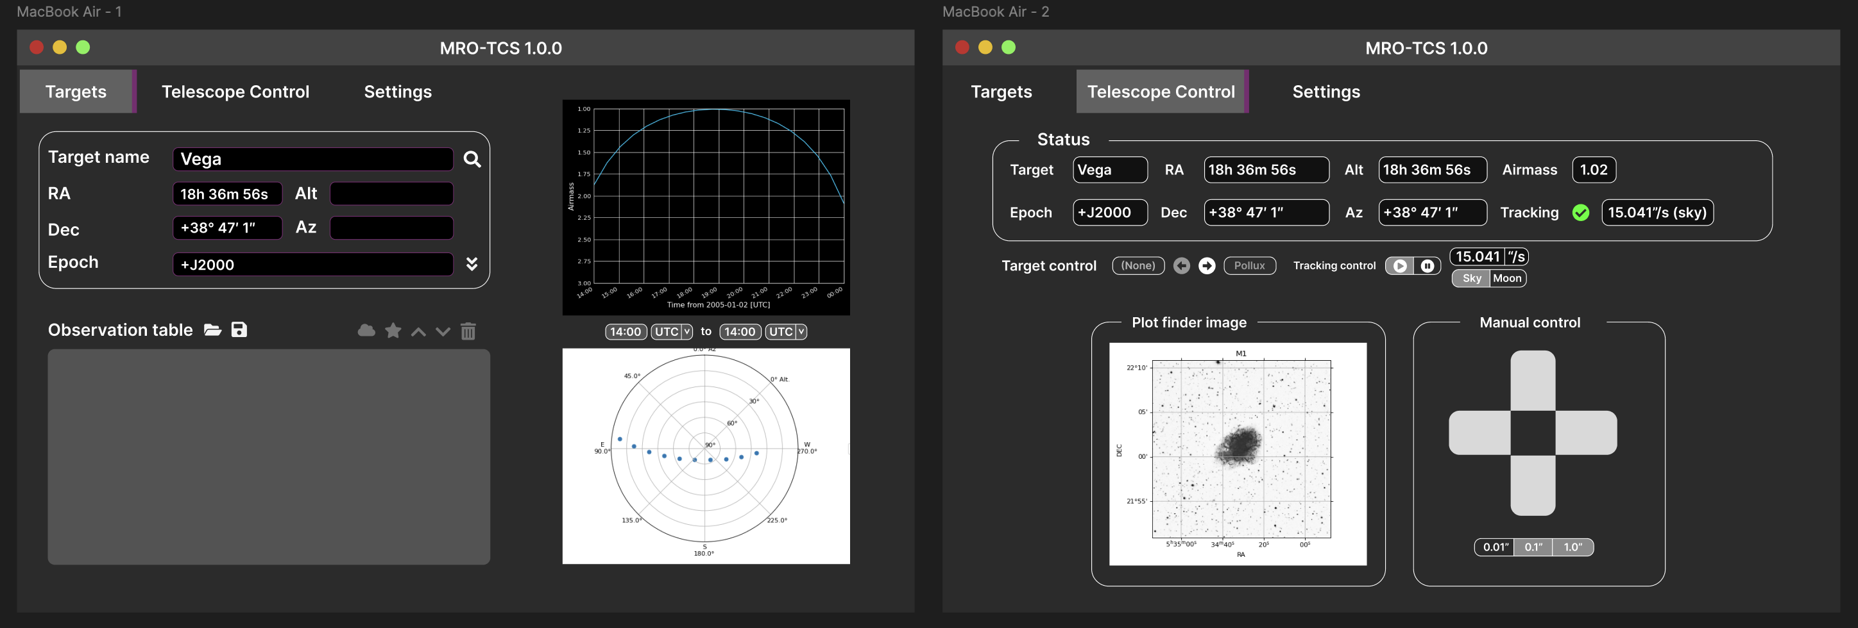Viewport: 1858px width, 628px height.
Task: Click the empty Az field in Targets panel
Action: pyautogui.click(x=391, y=227)
